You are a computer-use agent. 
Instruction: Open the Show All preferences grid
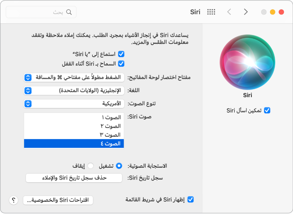point(211,12)
